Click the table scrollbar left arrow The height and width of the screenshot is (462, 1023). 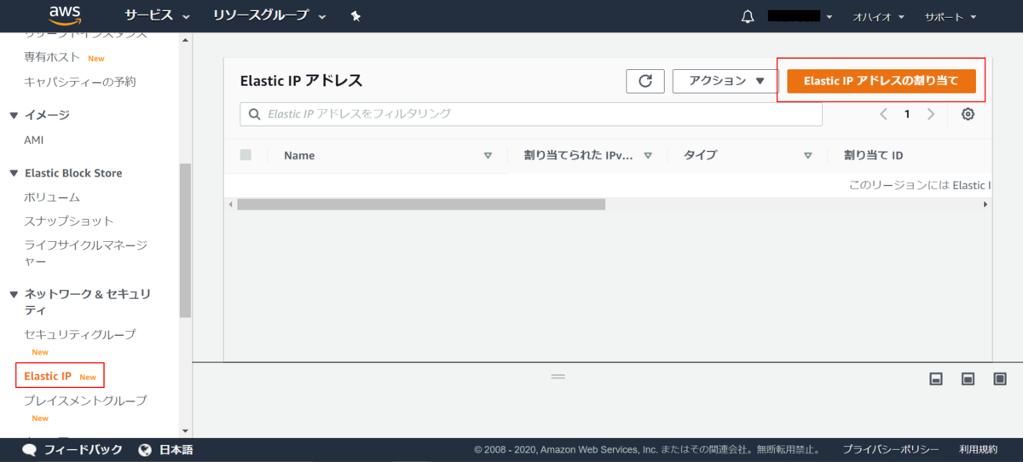230,205
